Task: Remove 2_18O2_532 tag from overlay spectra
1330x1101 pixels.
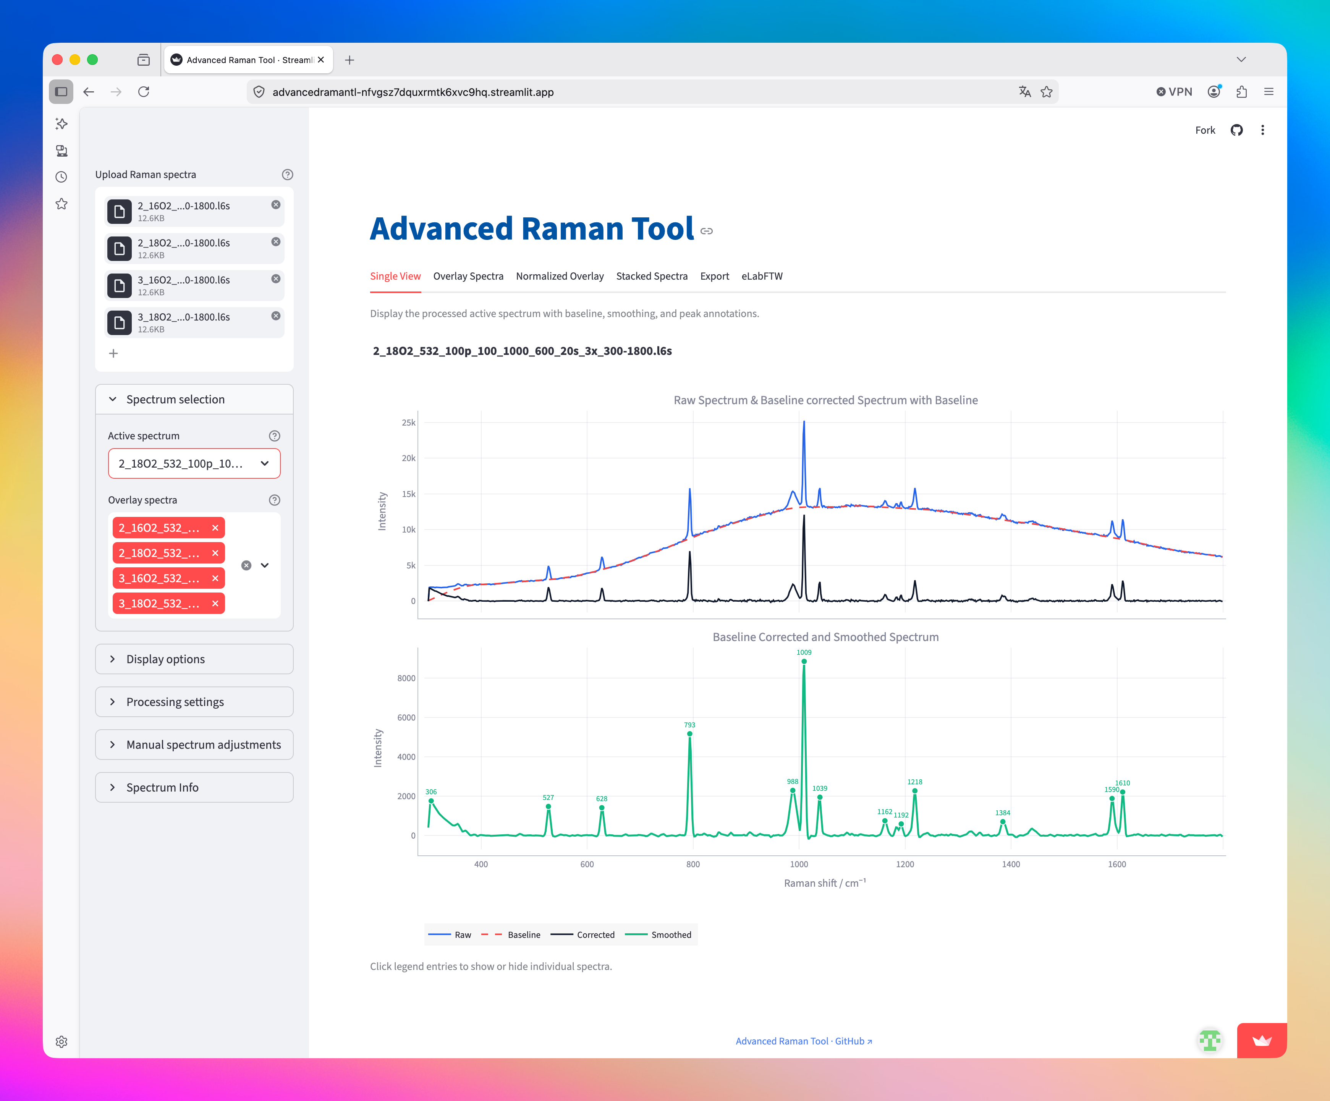Action: point(215,553)
